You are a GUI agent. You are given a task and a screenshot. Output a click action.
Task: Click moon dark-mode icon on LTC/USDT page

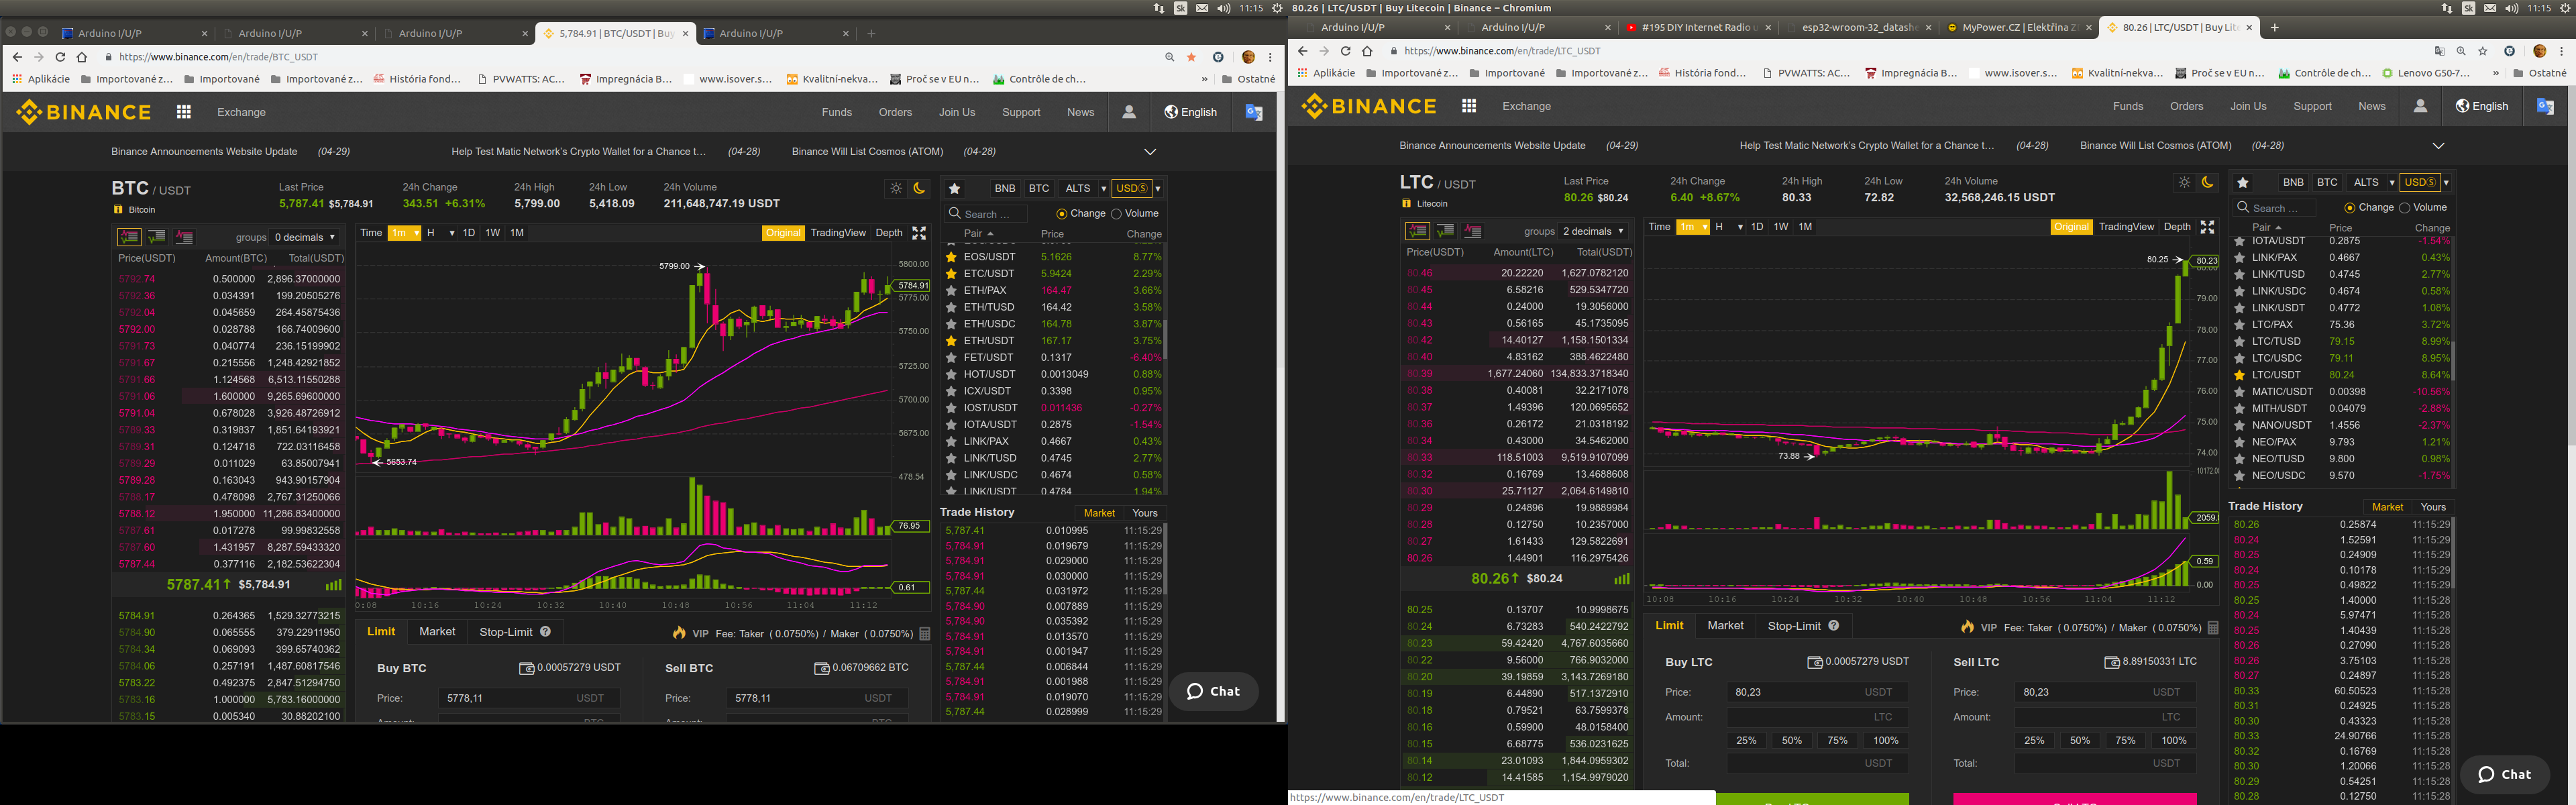tap(2207, 182)
